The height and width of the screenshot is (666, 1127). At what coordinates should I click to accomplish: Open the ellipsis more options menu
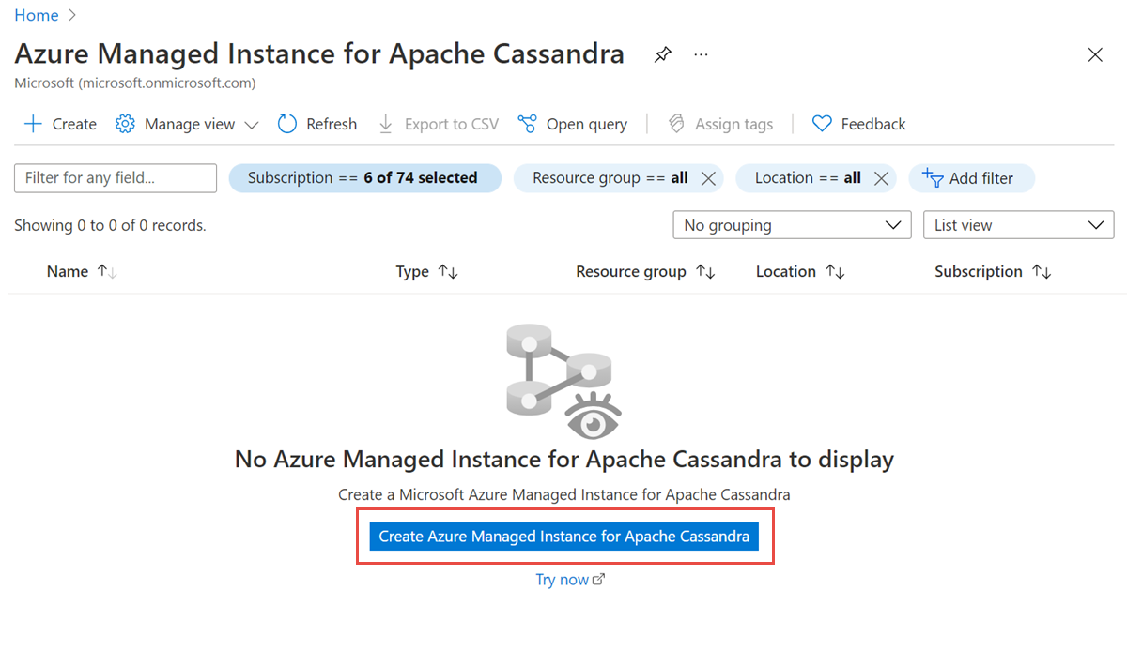point(701,55)
